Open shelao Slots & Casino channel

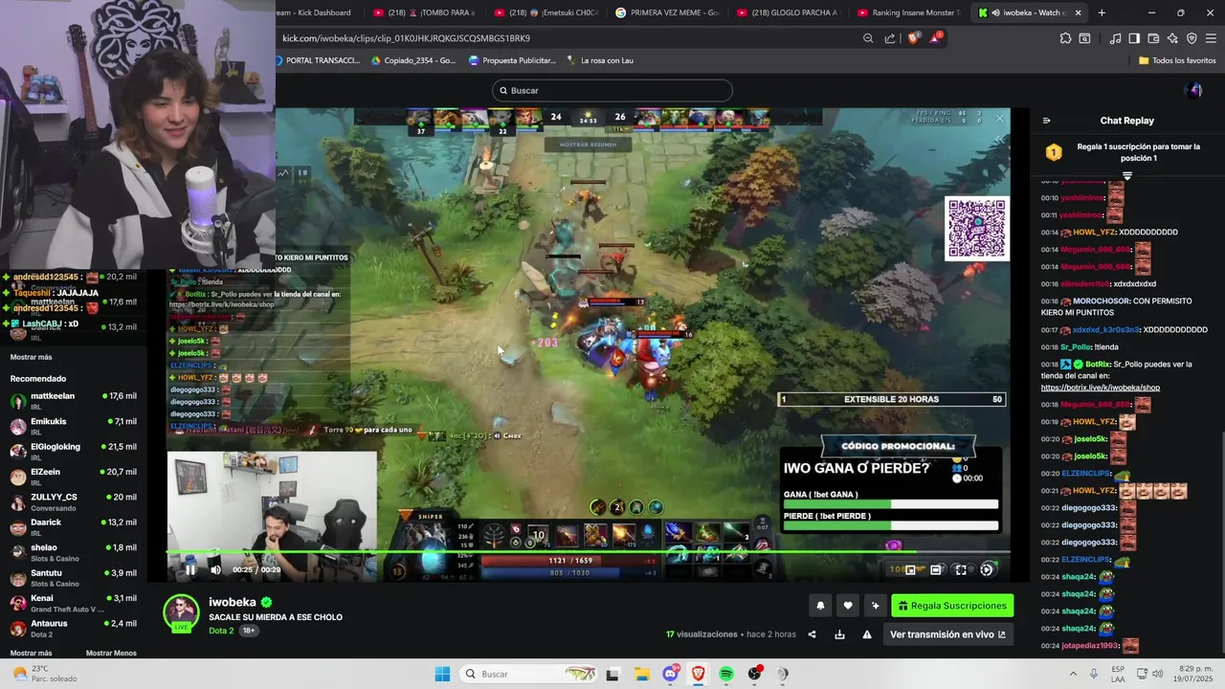(x=74, y=552)
